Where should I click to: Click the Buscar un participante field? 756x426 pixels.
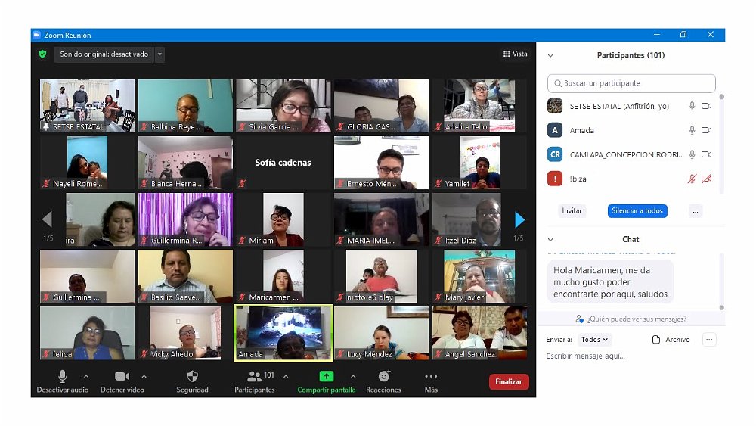[x=631, y=83]
